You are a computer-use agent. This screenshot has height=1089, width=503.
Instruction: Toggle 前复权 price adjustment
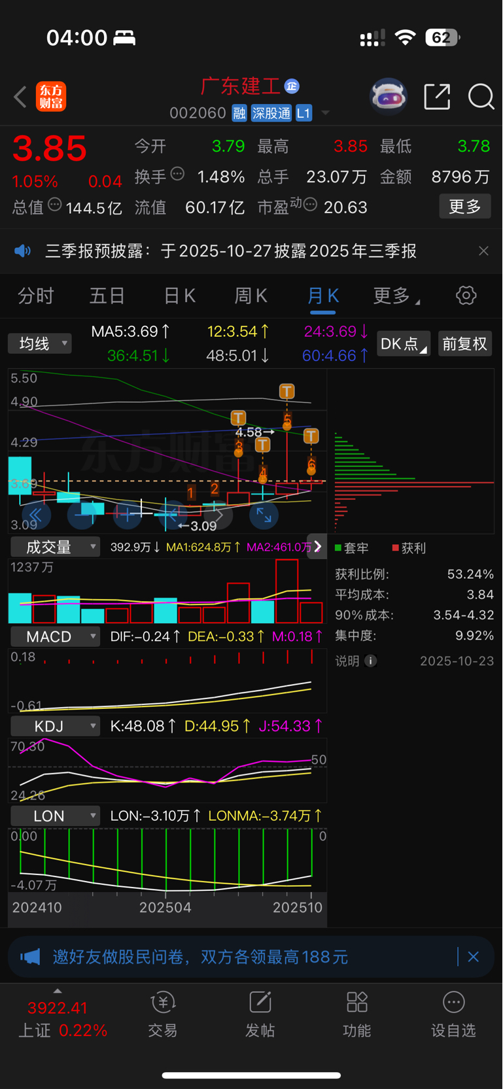tap(464, 343)
